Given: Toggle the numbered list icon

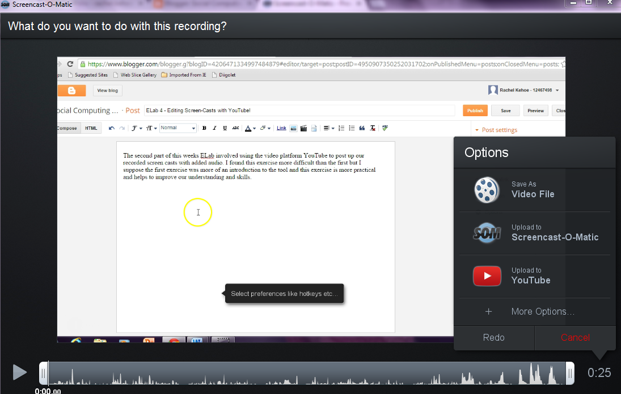Looking at the screenshot, I should [341, 128].
